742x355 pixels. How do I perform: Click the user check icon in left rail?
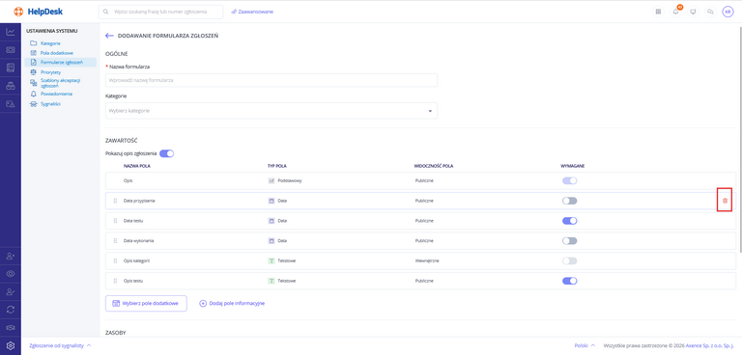tap(11, 291)
